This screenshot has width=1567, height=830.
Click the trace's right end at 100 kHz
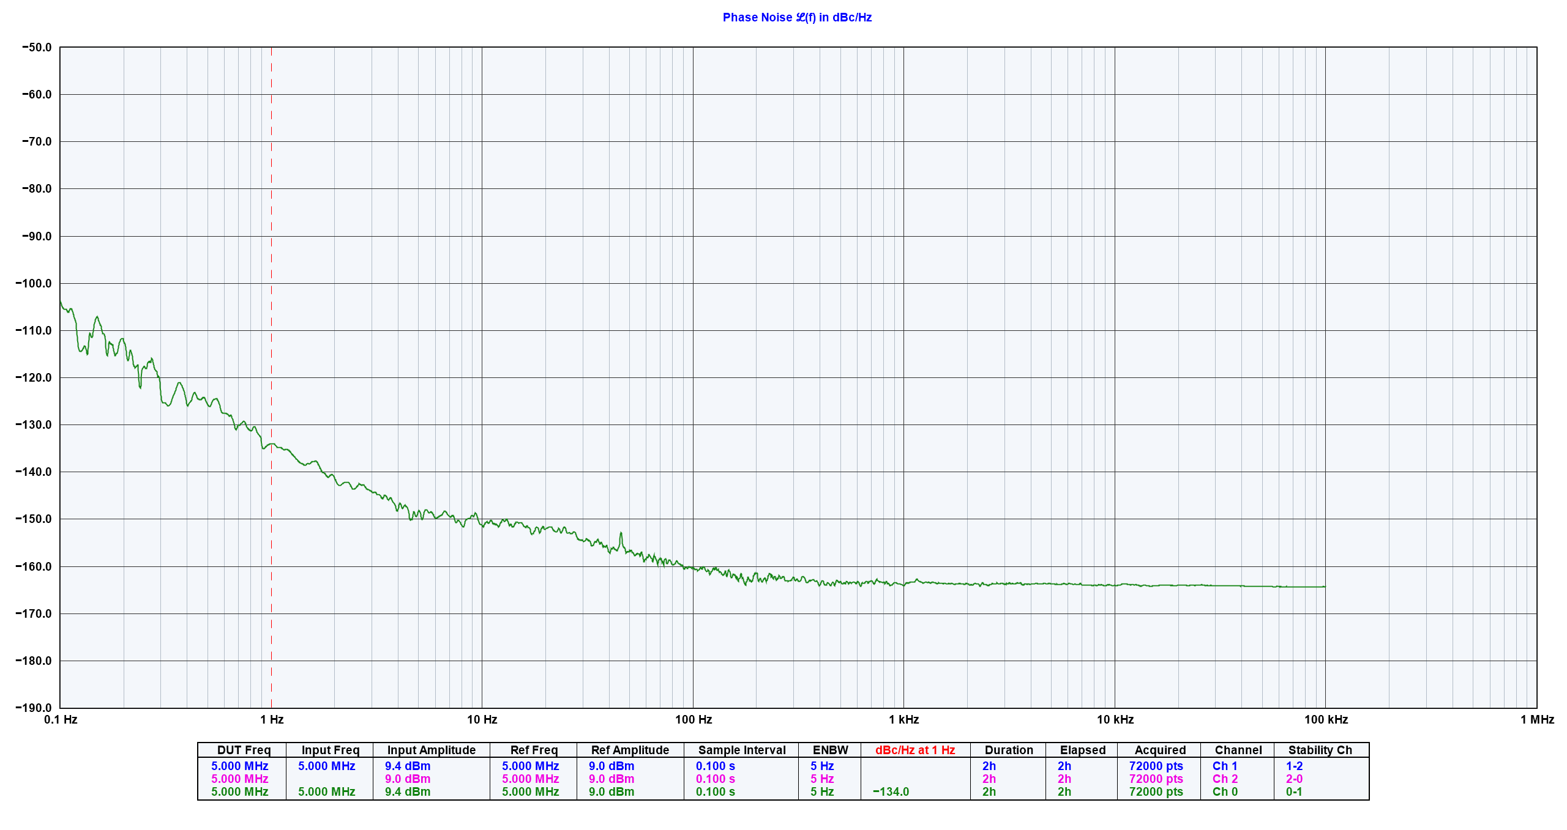point(1324,587)
